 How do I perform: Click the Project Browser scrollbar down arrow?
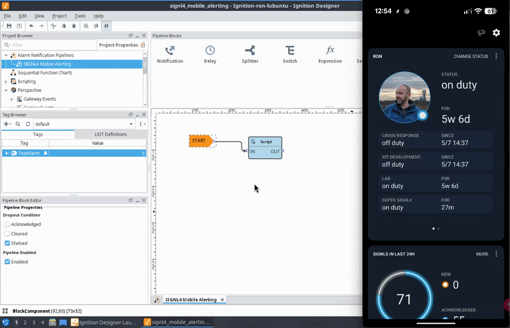[145, 105]
